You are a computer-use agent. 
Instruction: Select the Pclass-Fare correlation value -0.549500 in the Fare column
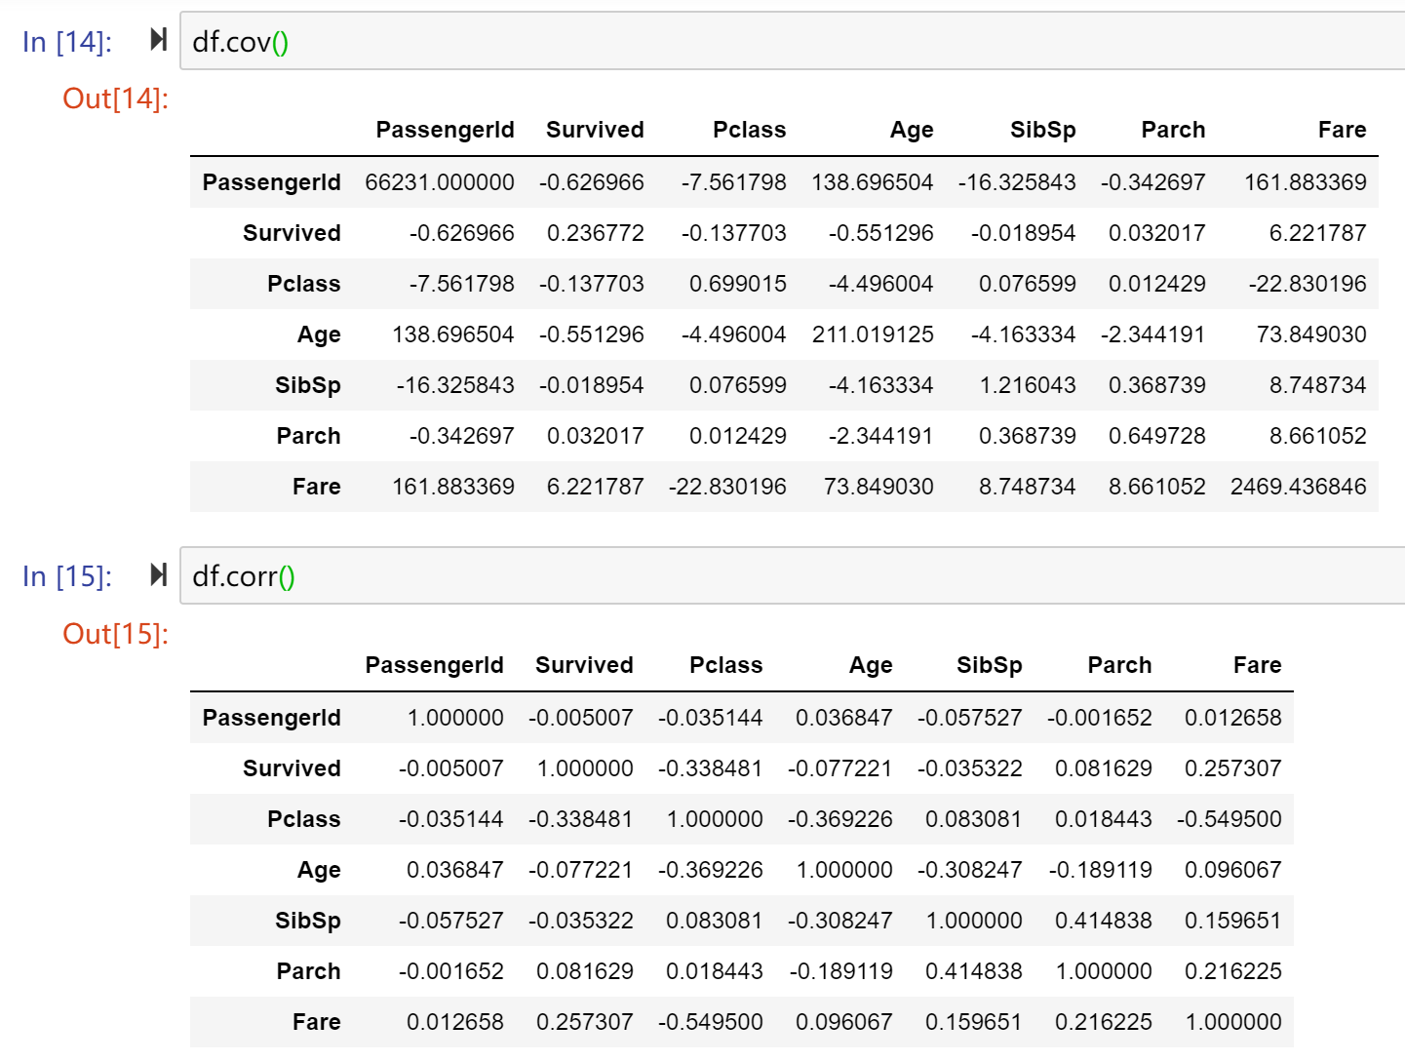point(1229,819)
